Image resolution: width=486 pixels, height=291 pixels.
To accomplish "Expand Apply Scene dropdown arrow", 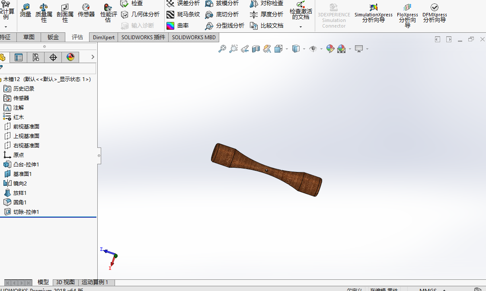I will pyautogui.click(x=350, y=49).
